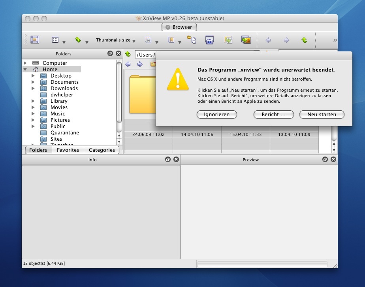This screenshot has width=365, height=287.
Task: Select the Downloads folder
Action: click(64, 88)
